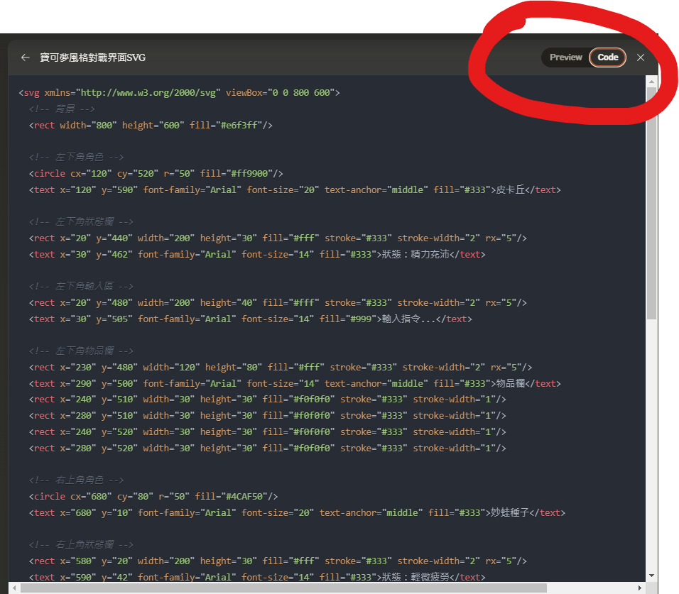Click the rect line x="240" y="520"

pyautogui.click(x=268, y=432)
